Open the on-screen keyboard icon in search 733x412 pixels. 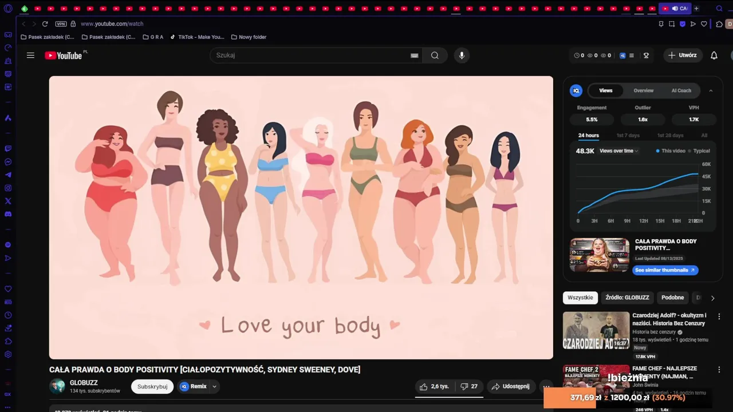(415, 56)
